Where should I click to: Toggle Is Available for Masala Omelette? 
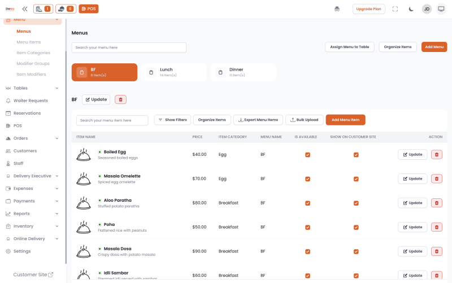307,179
